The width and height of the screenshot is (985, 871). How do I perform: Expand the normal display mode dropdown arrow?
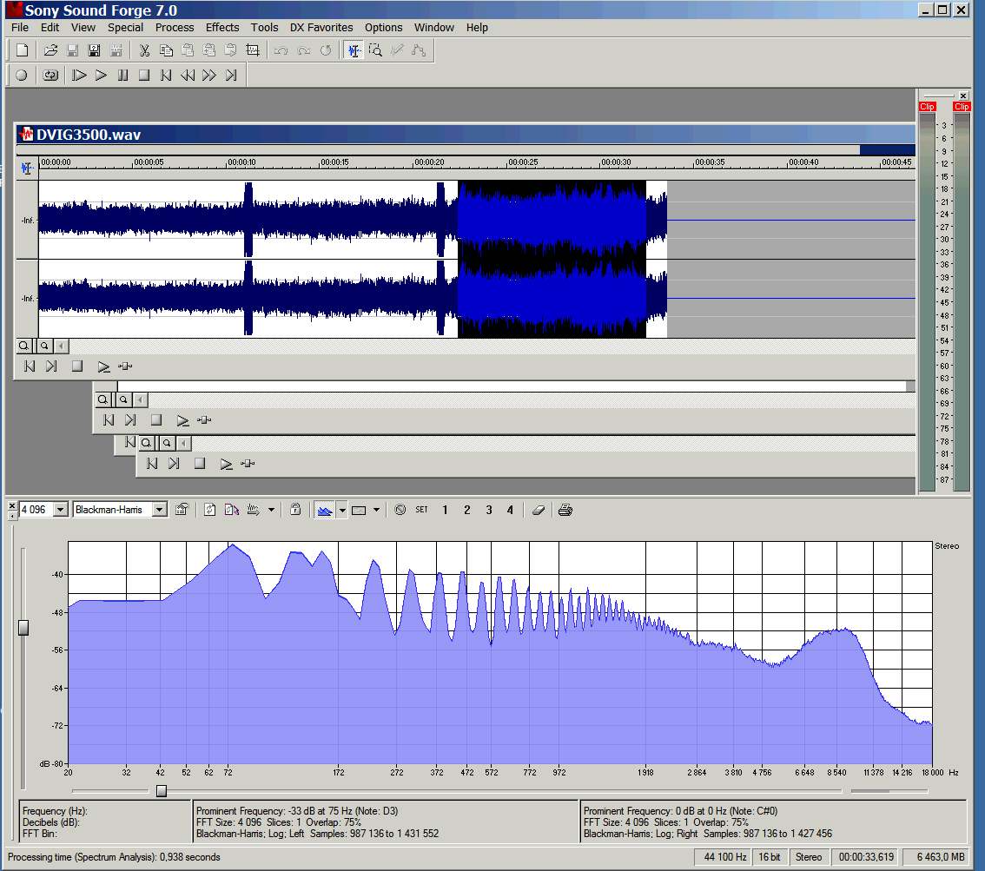342,510
